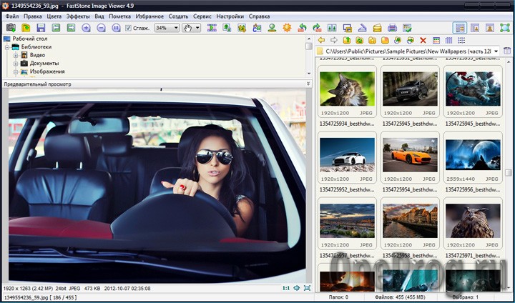515x303 pixels.
Task: Open the Избранное menu
Action: [x=149, y=16]
